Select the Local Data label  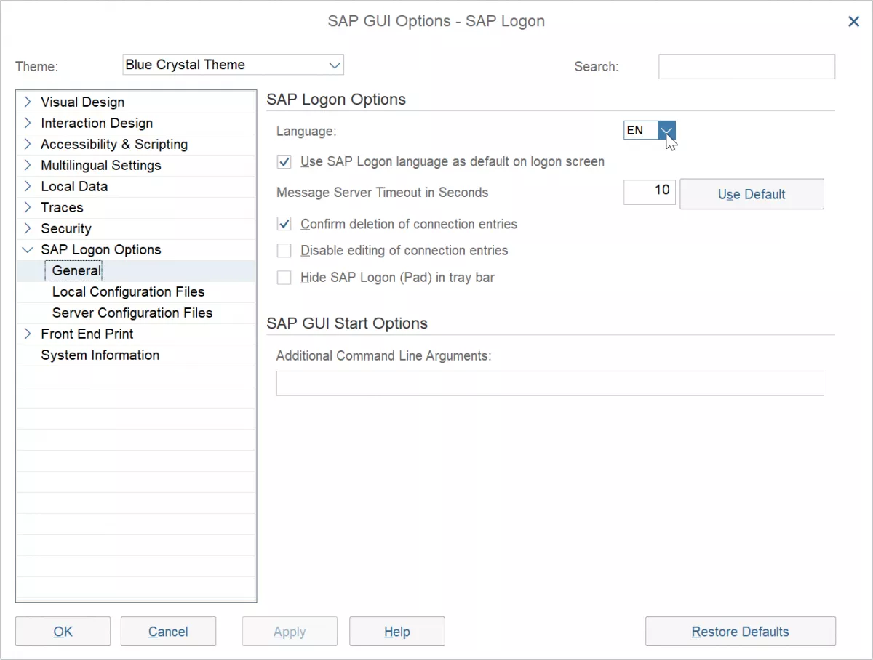tap(74, 186)
